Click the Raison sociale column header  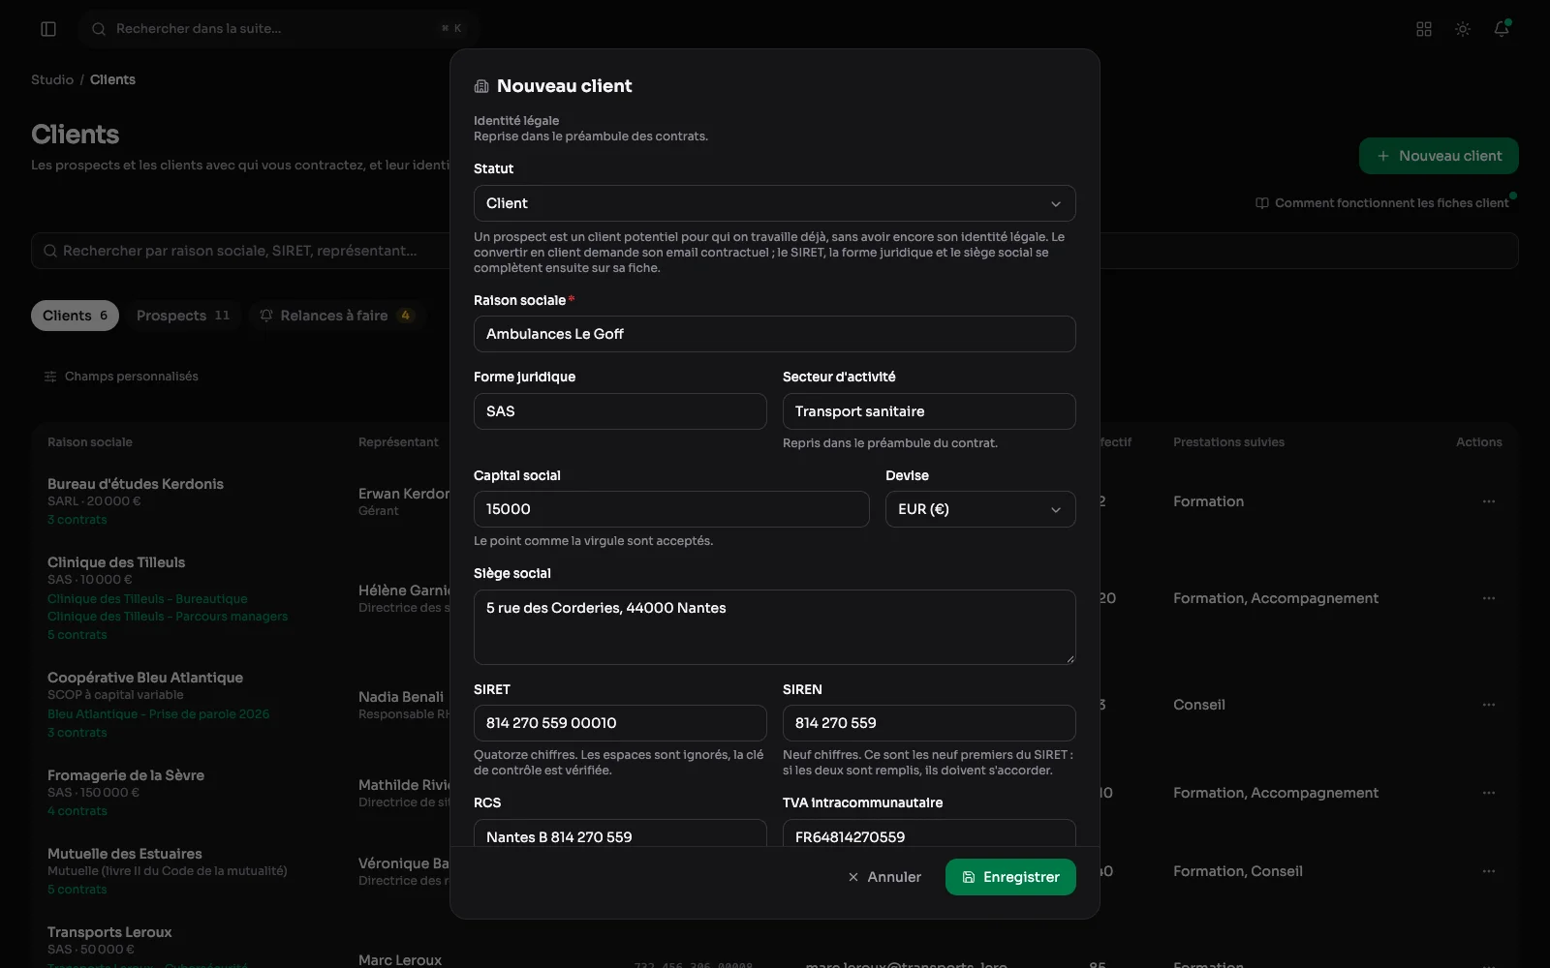[x=90, y=442]
